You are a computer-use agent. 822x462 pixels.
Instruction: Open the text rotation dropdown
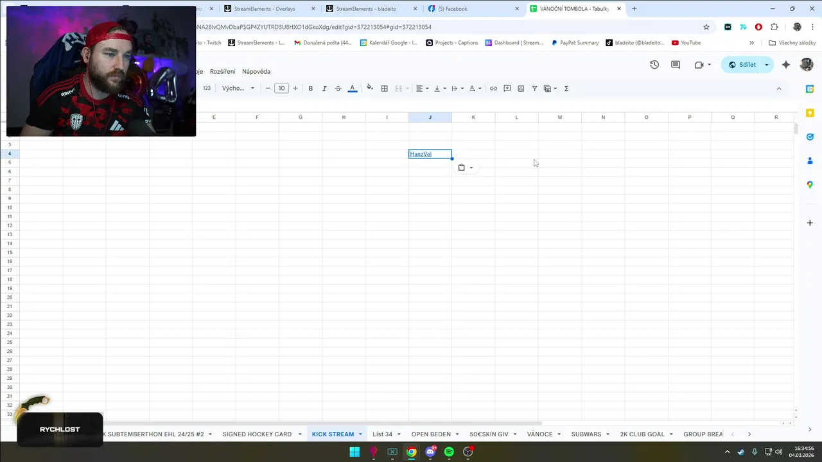[x=475, y=89]
